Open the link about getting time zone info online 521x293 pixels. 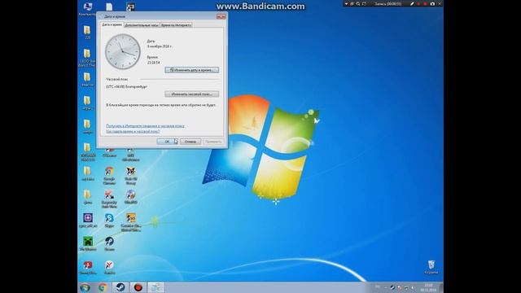pyautogui.click(x=145, y=126)
